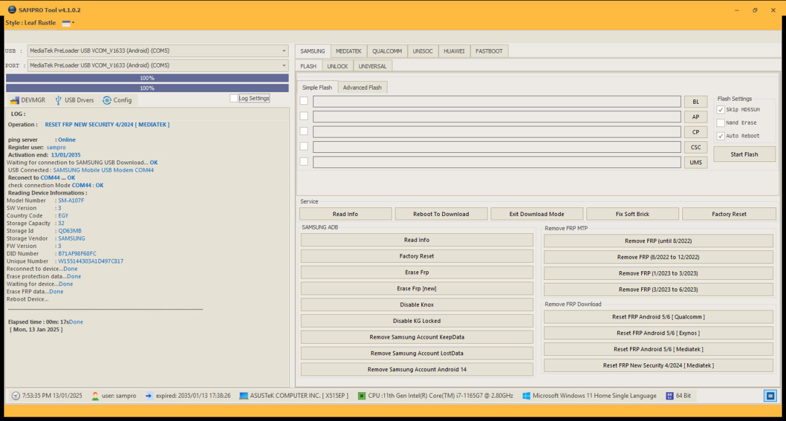Browse for CSC file with CSC button
The width and height of the screenshot is (786, 421).
696,147
